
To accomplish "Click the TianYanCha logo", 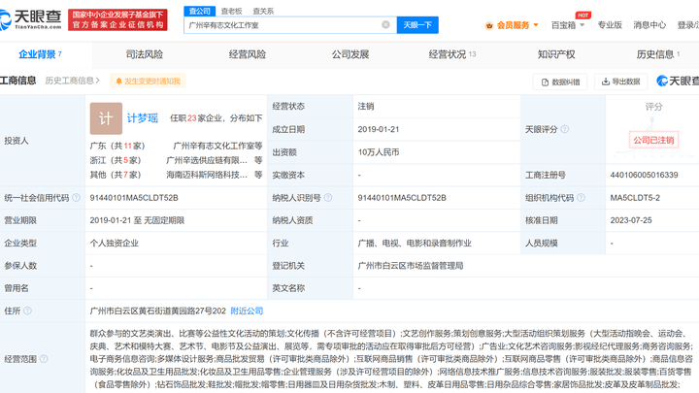I will 30,19.
